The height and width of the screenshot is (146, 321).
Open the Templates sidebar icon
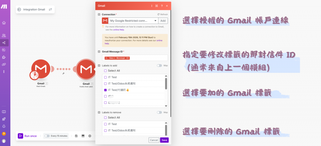click(4, 50)
